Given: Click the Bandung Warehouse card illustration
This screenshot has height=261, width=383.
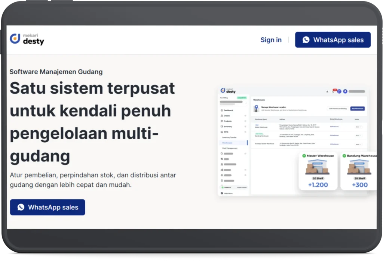Looking at the screenshot, I should (359, 167).
